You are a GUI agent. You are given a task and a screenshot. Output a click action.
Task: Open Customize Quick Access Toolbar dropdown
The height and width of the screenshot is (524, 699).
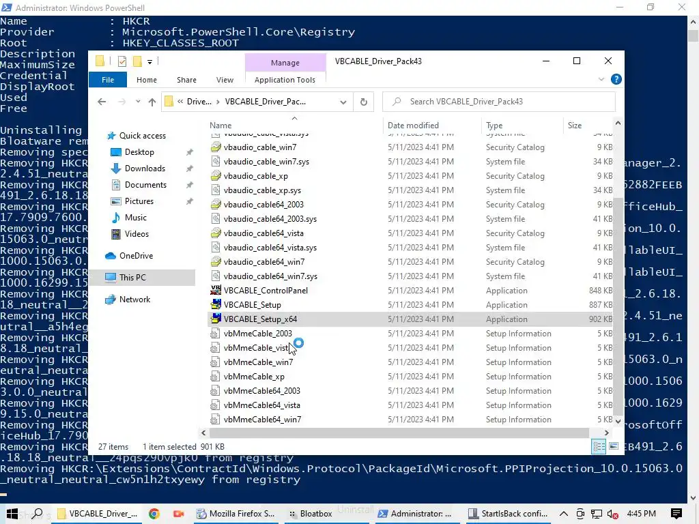tap(149, 62)
